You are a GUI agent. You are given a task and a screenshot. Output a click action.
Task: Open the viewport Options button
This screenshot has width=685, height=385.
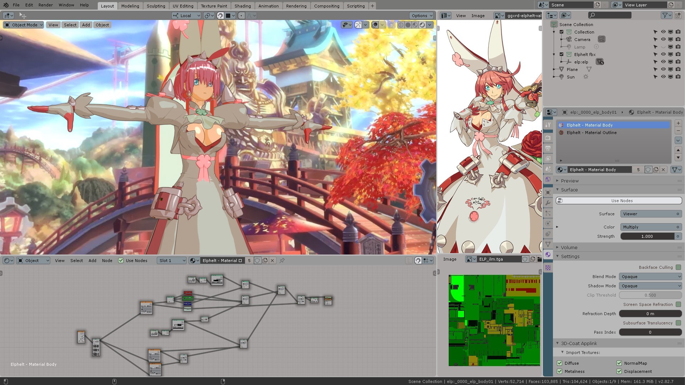pos(421,16)
